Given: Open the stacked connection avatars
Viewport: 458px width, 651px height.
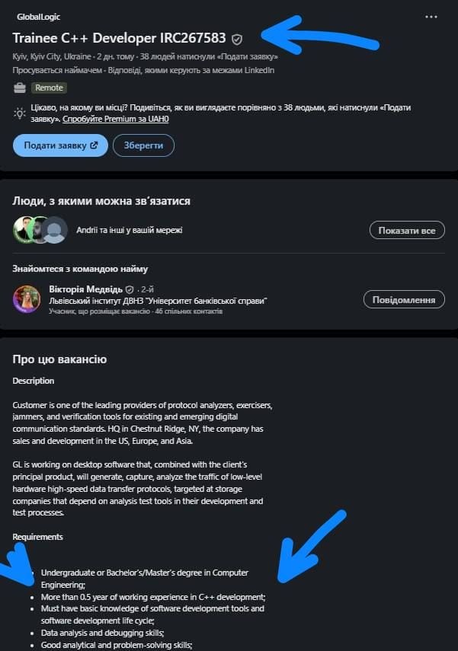Looking at the screenshot, I should click(x=40, y=230).
